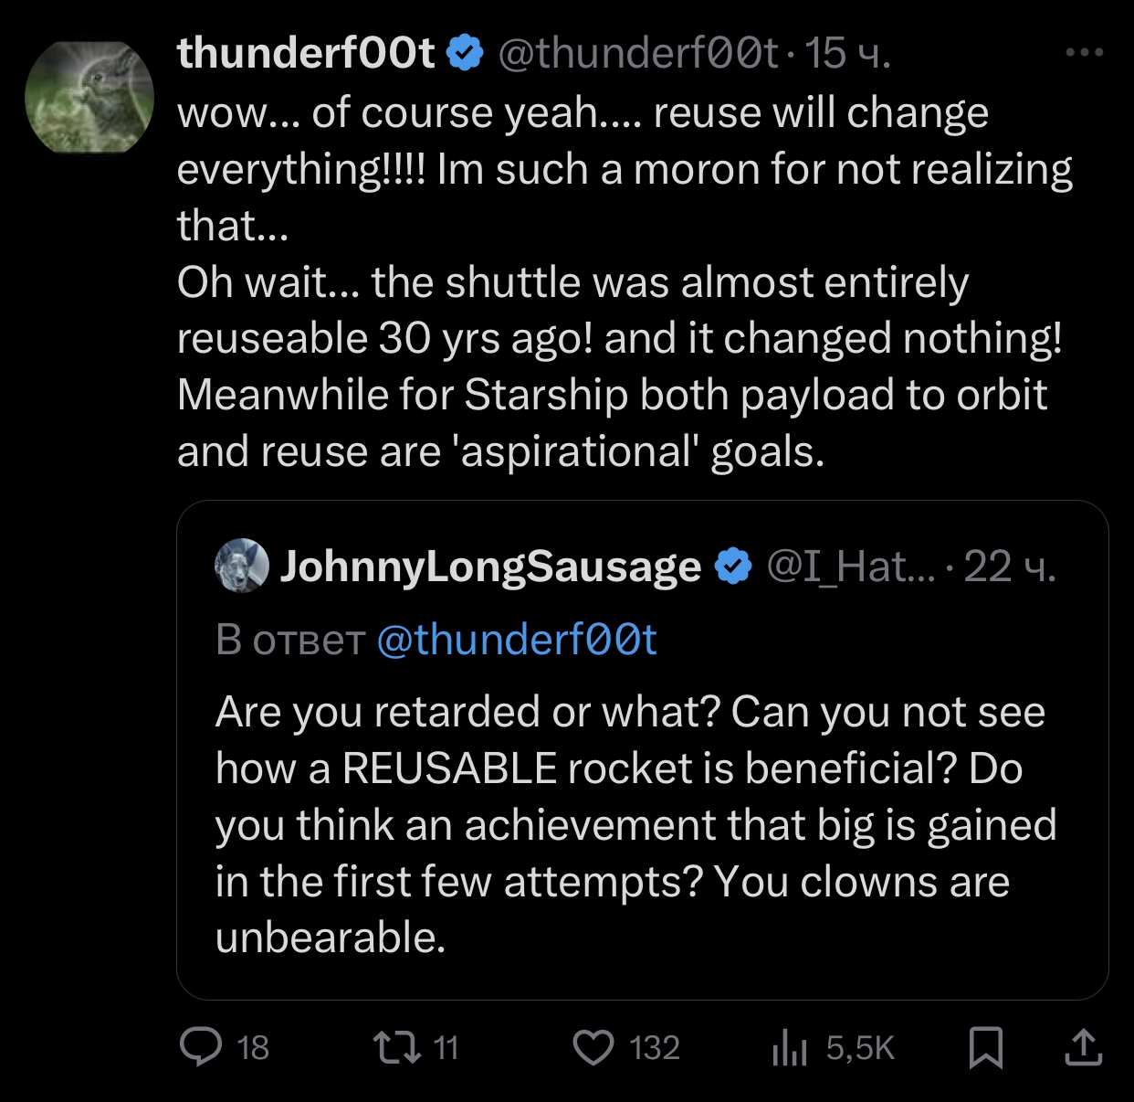Open the quoted post's 22 ч. timestamp
The height and width of the screenshot is (1102, 1134).
[1010, 567]
